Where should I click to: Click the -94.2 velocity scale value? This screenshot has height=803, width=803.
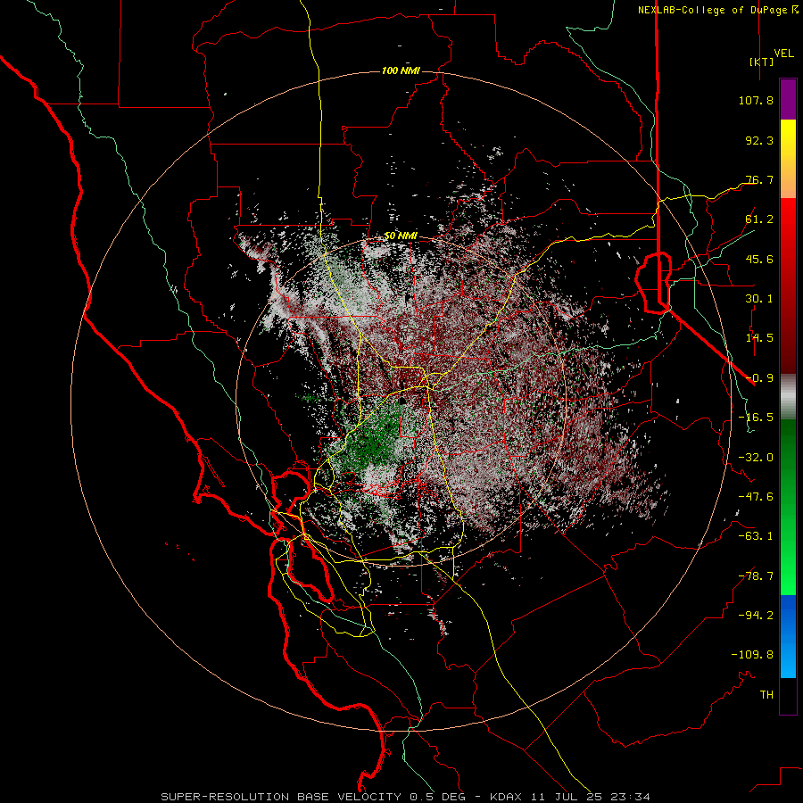click(756, 616)
